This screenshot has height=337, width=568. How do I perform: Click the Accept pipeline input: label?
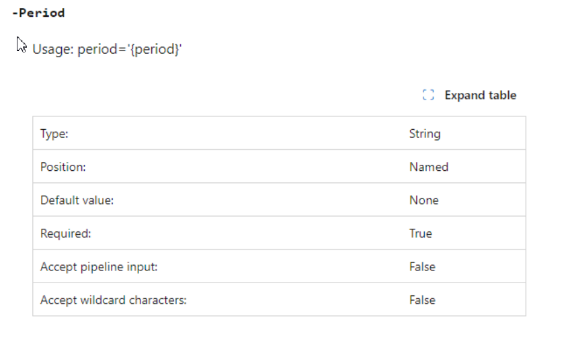click(x=99, y=267)
